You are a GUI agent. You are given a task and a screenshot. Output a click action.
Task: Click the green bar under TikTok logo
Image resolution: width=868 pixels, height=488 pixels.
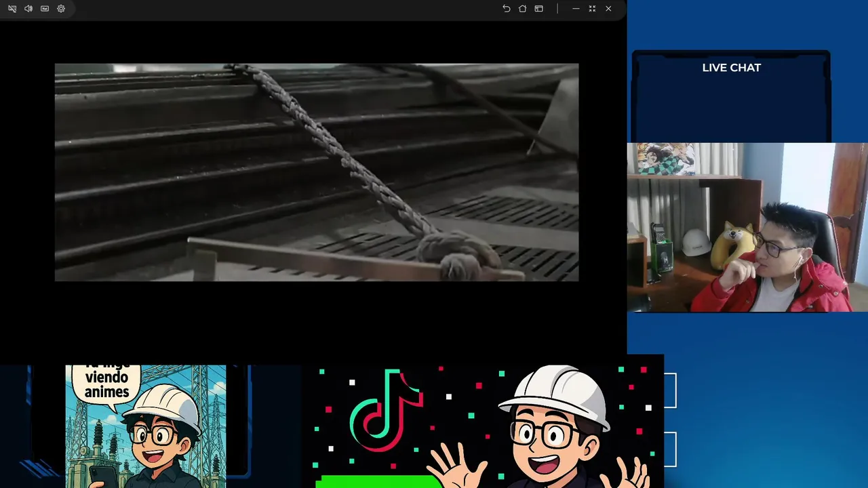click(378, 481)
